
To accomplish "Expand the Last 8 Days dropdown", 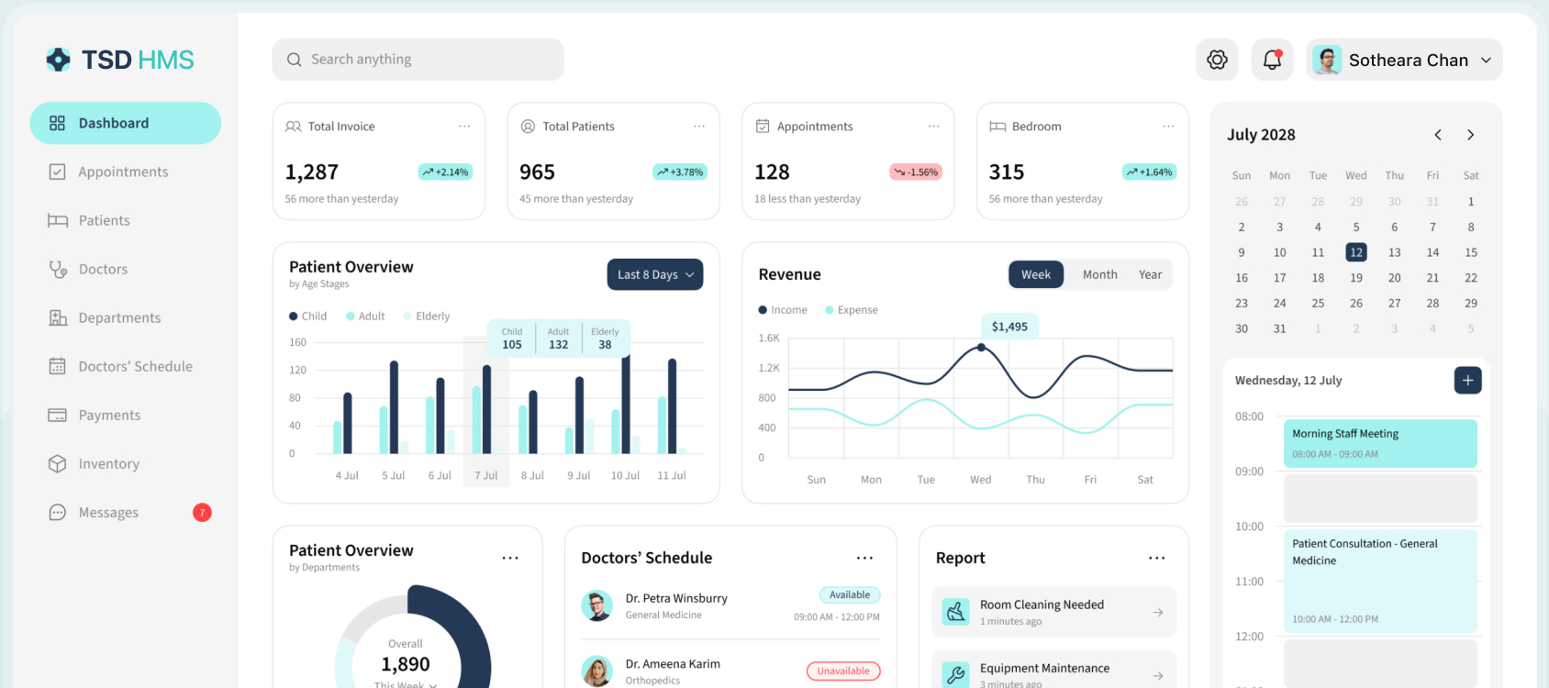I will pyautogui.click(x=655, y=274).
